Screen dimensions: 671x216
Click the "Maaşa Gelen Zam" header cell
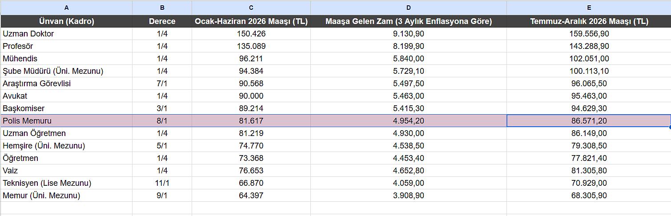tap(408, 21)
